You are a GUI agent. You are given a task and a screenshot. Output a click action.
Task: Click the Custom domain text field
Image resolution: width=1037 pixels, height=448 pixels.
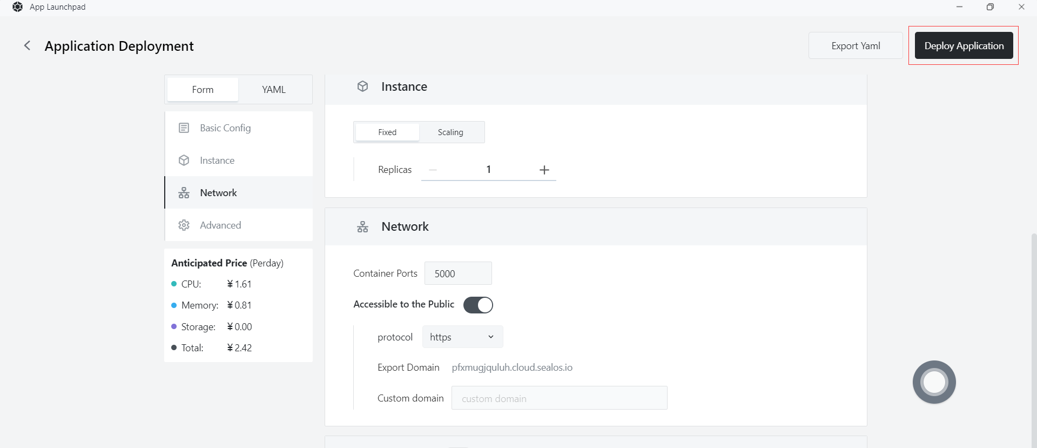click(559, 398)
